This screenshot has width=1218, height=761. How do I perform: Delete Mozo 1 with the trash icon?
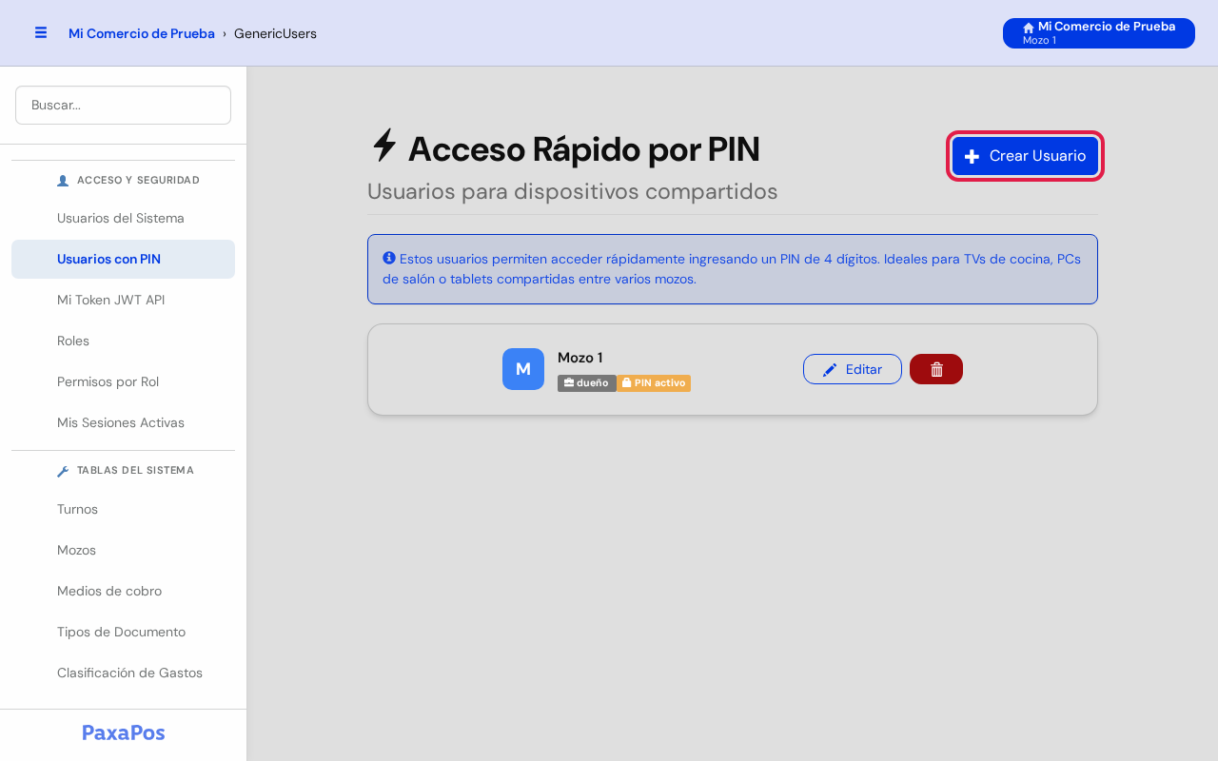[x=936, y=369]
